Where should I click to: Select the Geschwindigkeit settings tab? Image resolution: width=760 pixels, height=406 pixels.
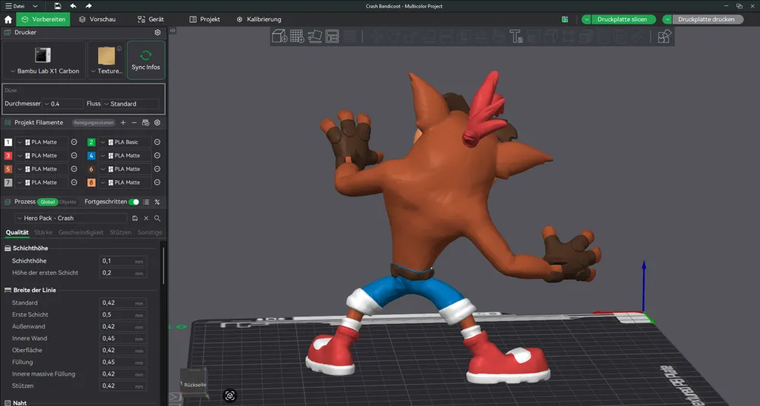click(x=81, y=232)
